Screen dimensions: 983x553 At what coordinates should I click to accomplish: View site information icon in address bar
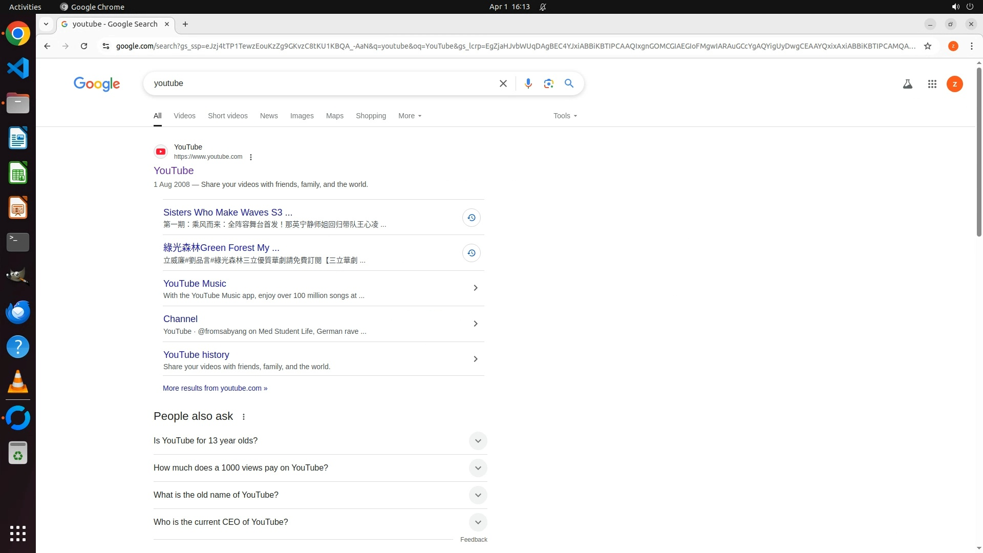click(x=105, y=46)
